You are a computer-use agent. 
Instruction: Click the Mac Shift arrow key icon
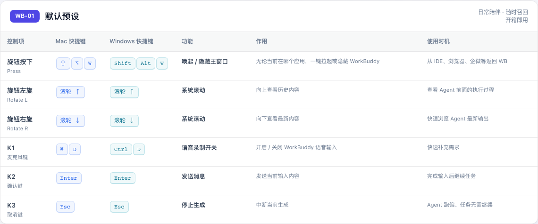point(63,64)
